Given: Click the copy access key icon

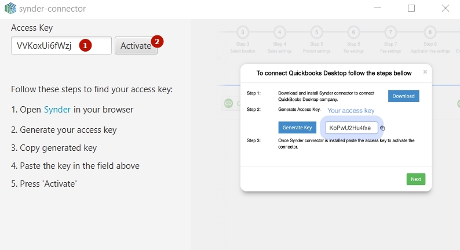Looking at the screenshot, I should click(382, 128).
